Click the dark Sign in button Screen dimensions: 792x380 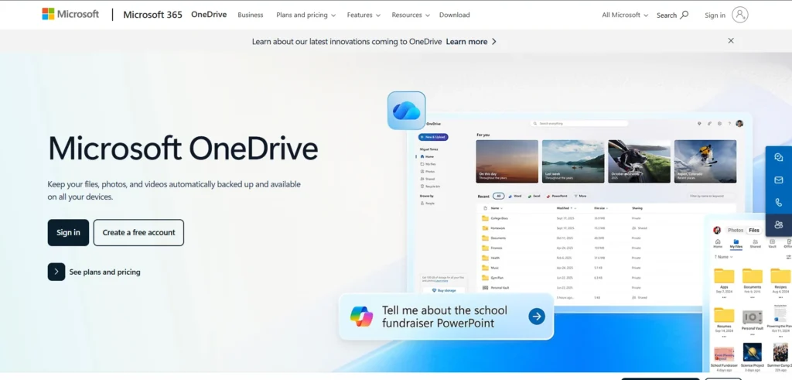(68, 232)
